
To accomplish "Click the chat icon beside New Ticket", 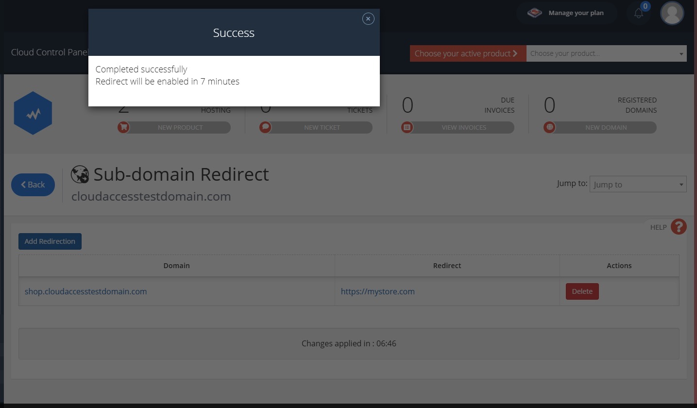I will (x=265, y=127).
